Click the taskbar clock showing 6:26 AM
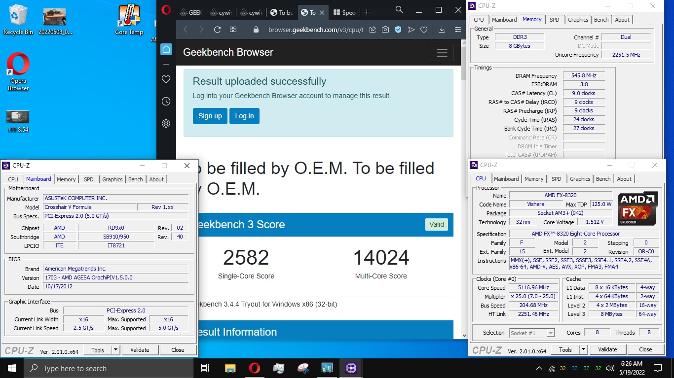This screenshot has width=674, height=378. [x=632, y=368]
